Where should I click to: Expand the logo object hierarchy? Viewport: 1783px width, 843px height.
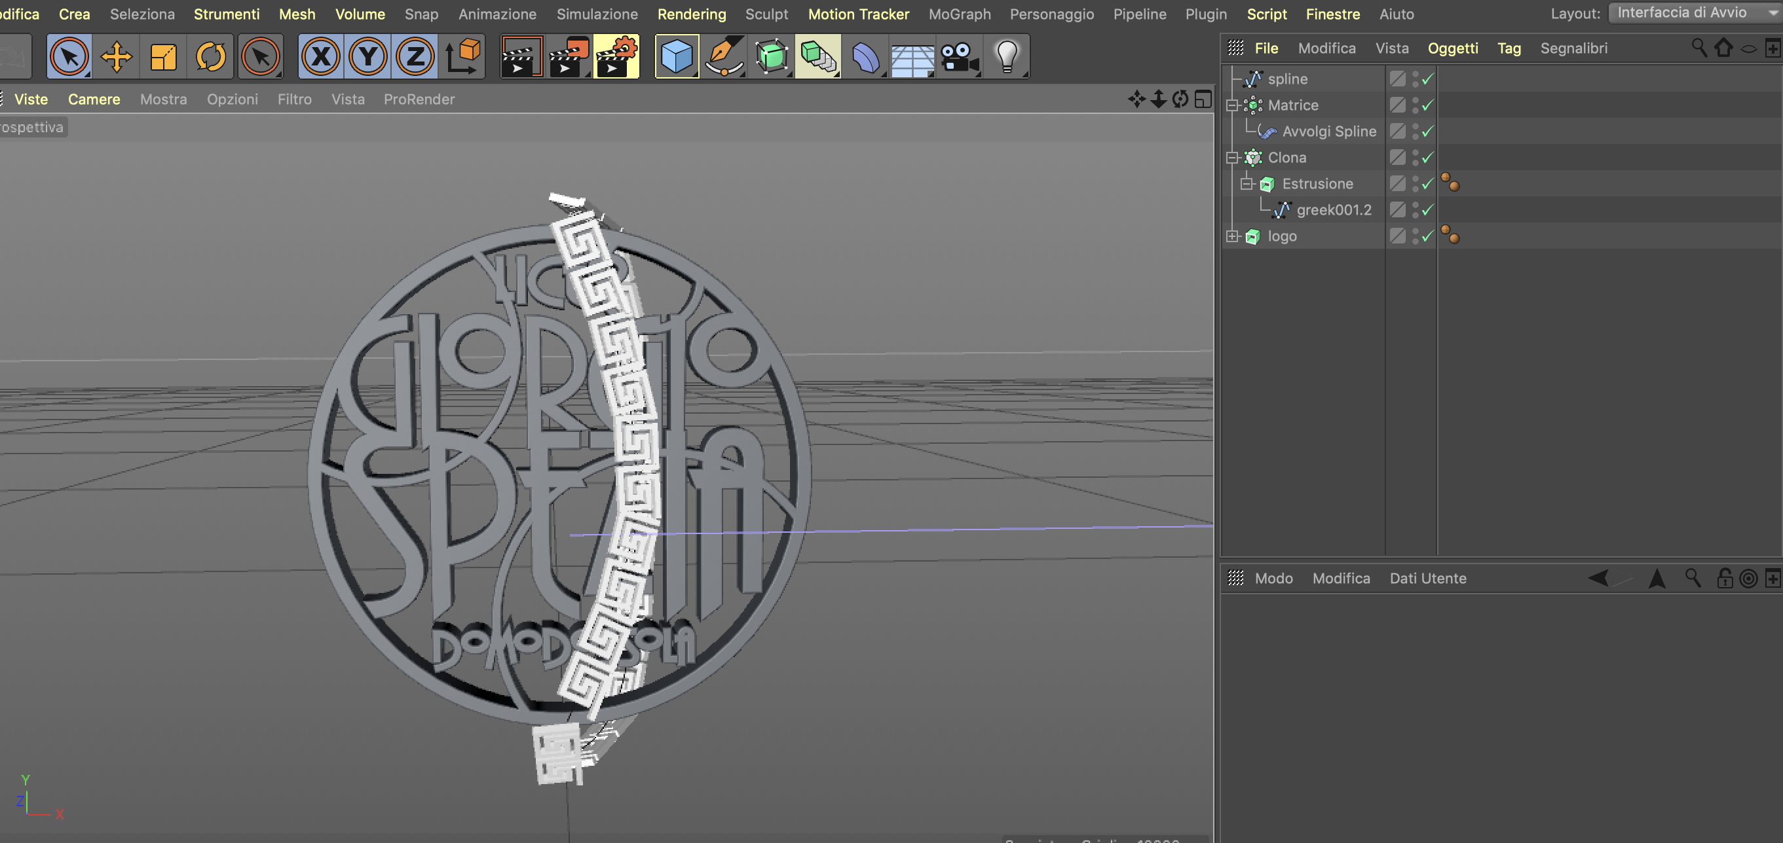click(x=1232, y=236)
